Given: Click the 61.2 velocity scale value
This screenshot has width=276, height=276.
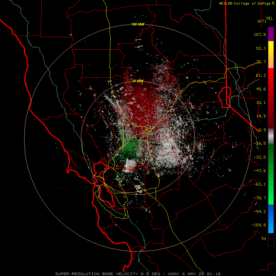Looking at the screenshot, I should [x=261, y=75].
